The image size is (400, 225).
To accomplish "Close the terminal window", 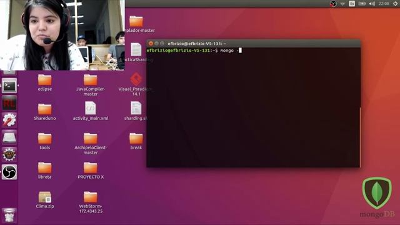I will pyautogui.click(x=151, y=44).
